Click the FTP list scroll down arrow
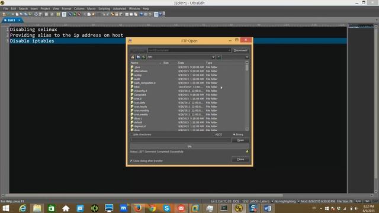The width and height of the screenshot is (379, 213). (247, 129)
